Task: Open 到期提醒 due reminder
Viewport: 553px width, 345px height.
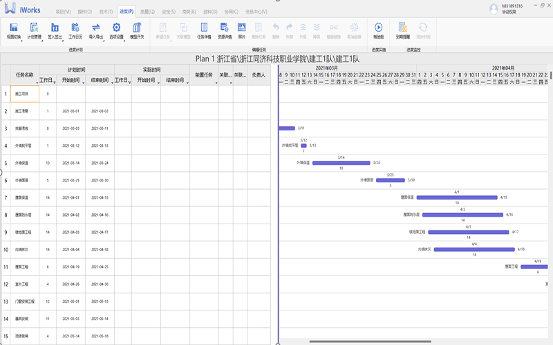Action: [402, 31]
